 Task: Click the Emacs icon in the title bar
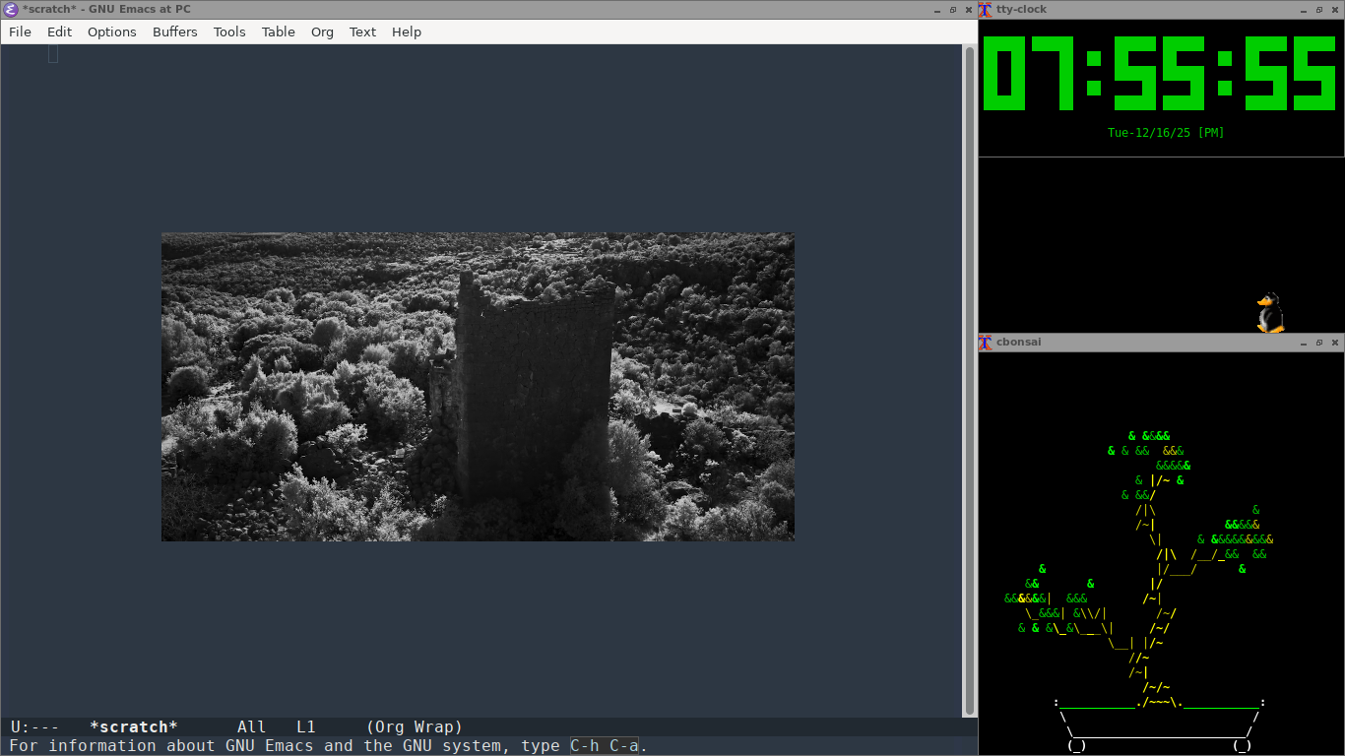click(11, 10)
